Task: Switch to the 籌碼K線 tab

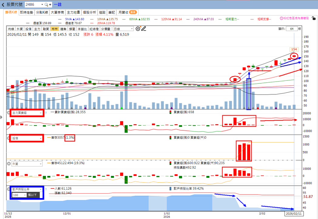Action: 11,12
